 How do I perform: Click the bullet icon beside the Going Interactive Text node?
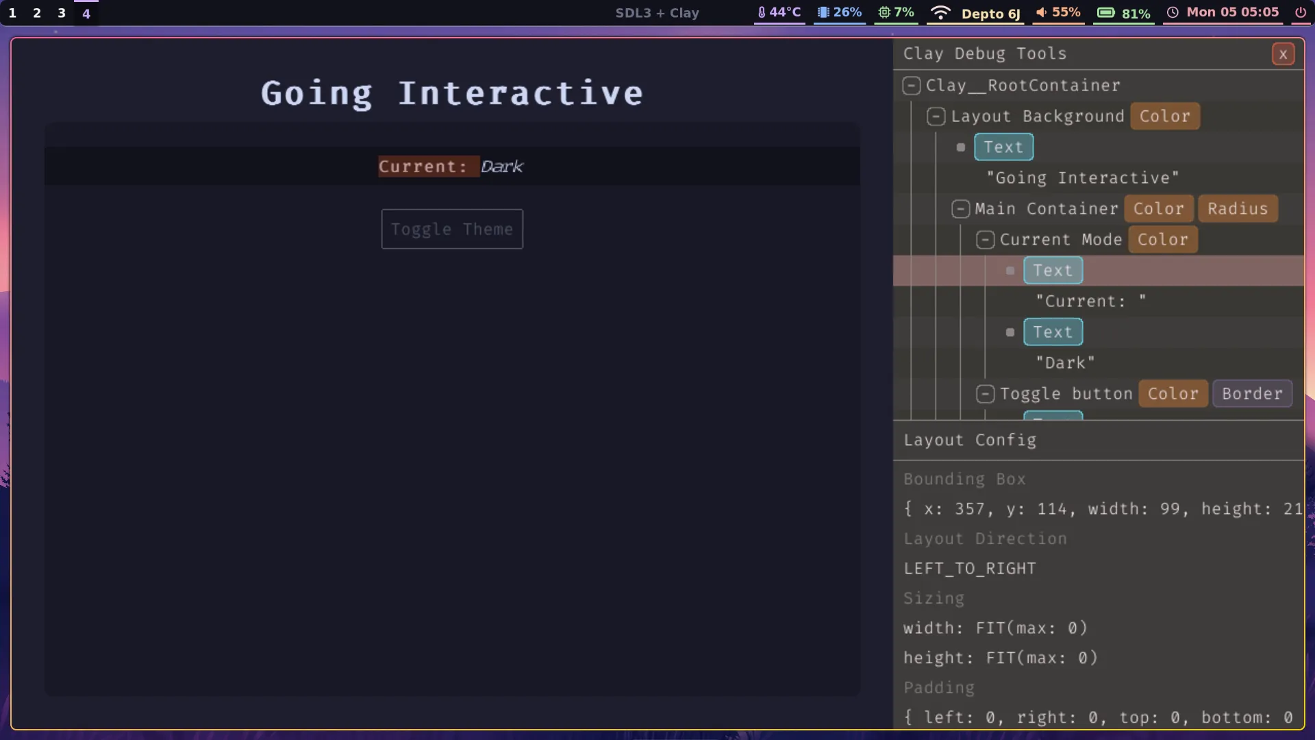click(x=961, y=147)
